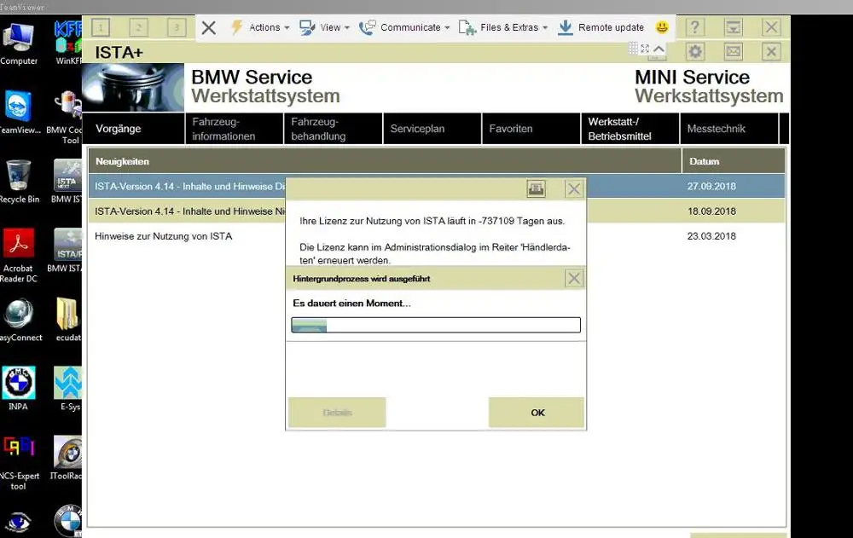This screenshot has width=853, height=538.
Task: Expand the TeamViewer Actions dropdown
Action: 260,27
